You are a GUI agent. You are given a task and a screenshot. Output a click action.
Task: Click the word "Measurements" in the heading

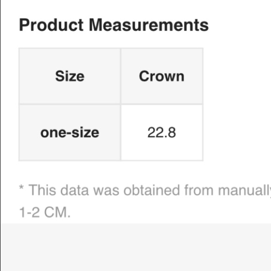click(149, 25)
